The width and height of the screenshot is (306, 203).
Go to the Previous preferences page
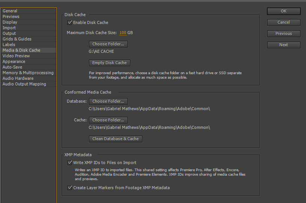point(283,34)
